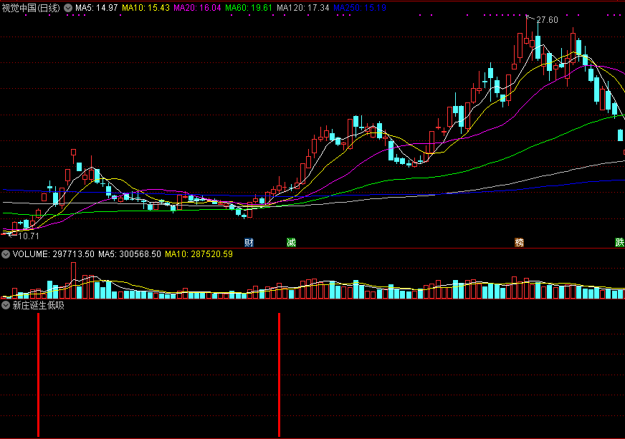The width and height of the screenshot is (625, 439).
Task: Click the MA5: 14.97 label
Action: (x=97, y=8)
